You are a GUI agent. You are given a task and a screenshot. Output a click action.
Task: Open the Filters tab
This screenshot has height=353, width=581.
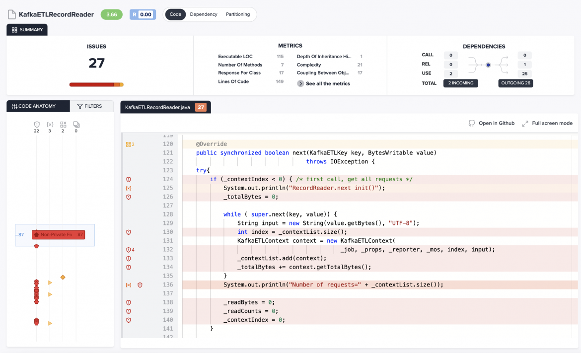90,106
